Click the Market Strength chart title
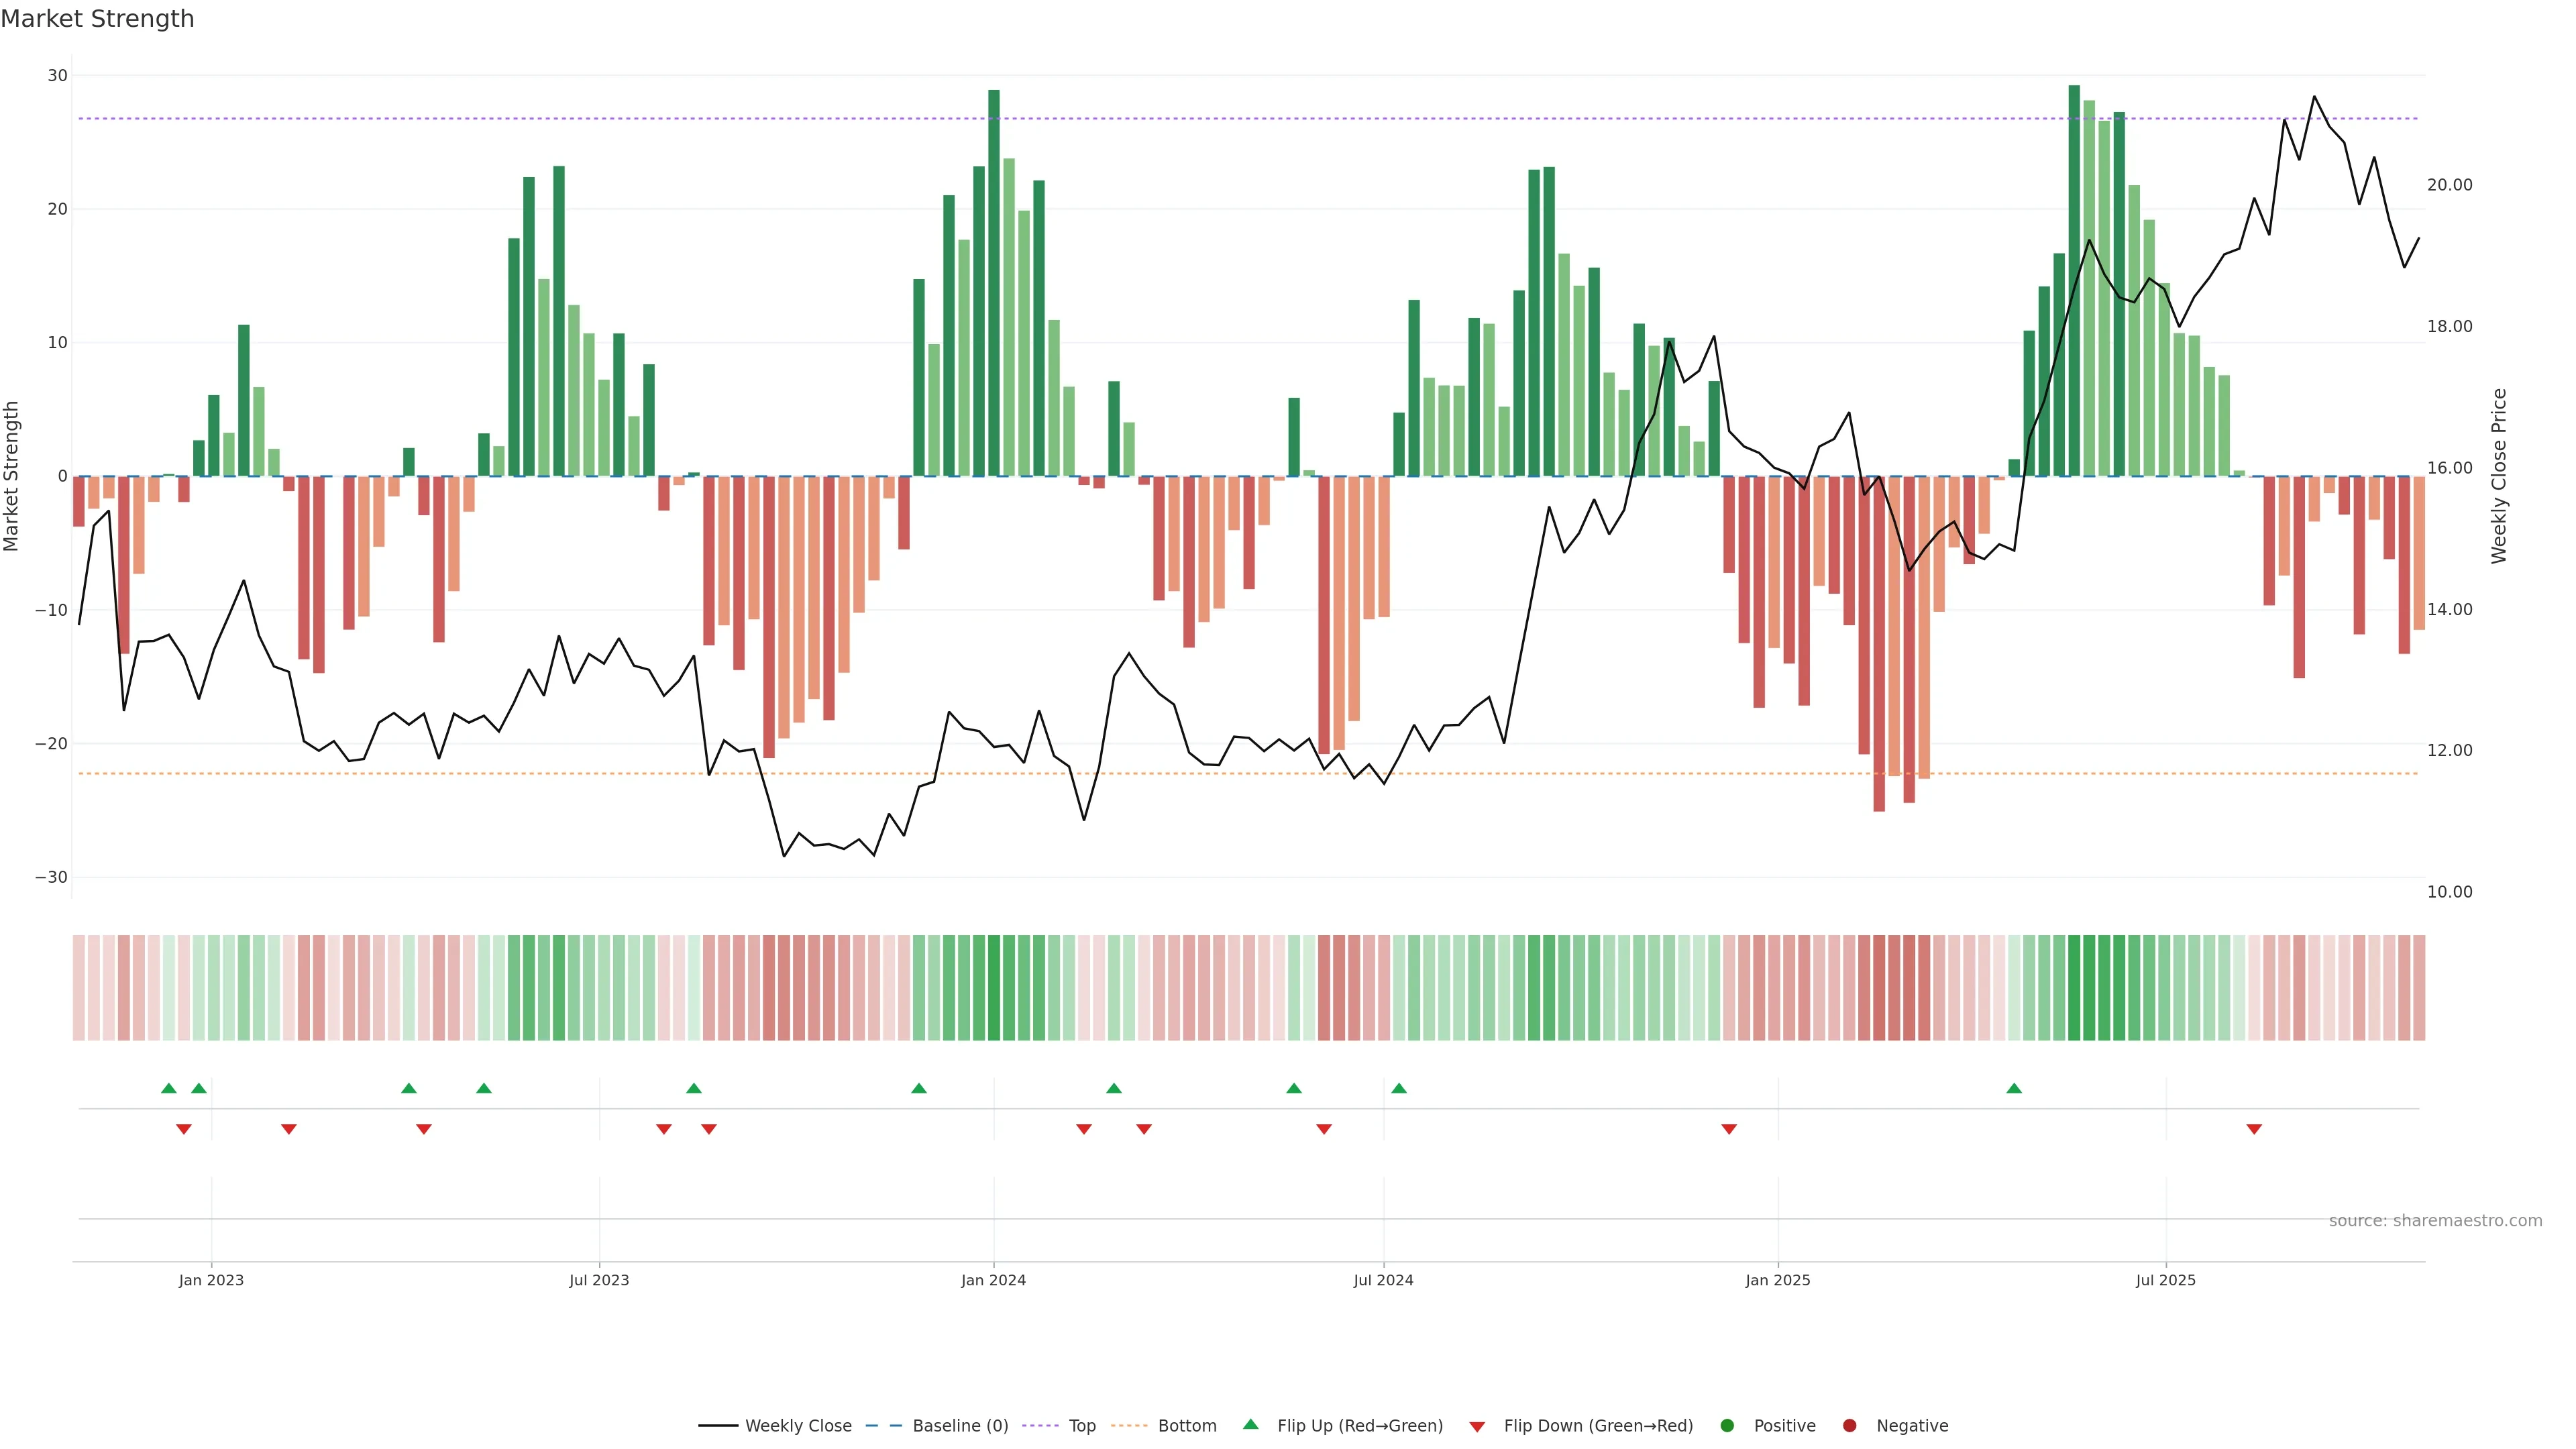 97,19
